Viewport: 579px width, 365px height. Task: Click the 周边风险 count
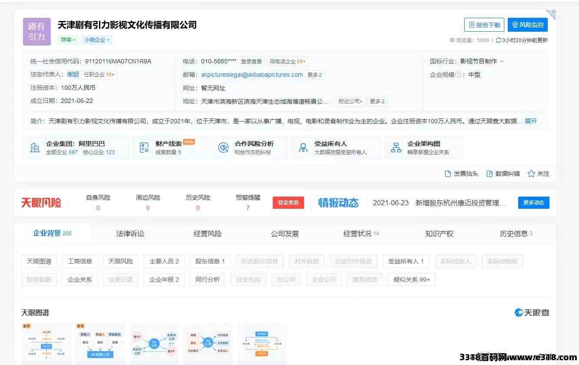pos(148,208)
